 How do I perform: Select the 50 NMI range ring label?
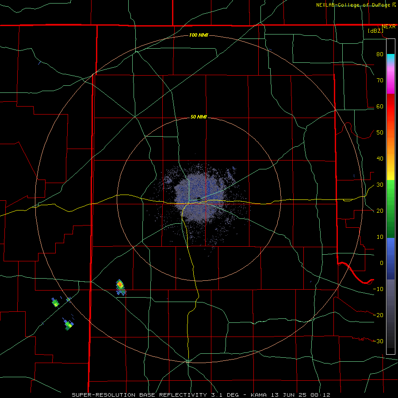[x=199, y=117]
